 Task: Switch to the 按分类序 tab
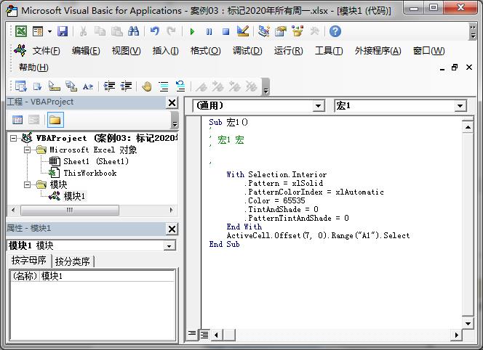[73, 261]
